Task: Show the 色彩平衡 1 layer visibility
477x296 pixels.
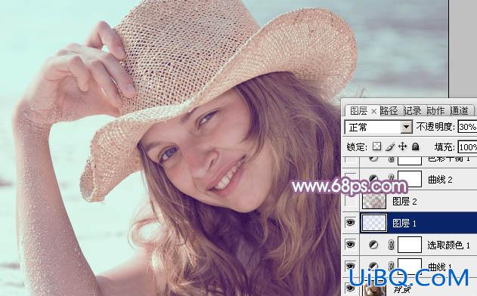Action: tap(351, 159)
